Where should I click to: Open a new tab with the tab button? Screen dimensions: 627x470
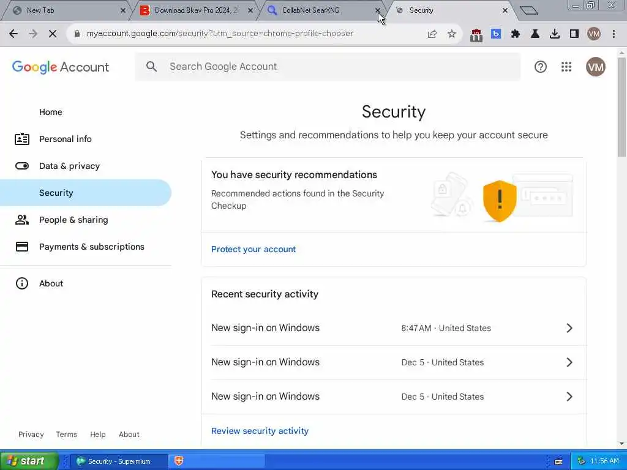528,10
